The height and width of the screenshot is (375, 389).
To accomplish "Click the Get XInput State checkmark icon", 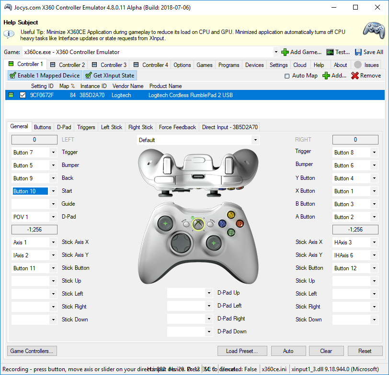I will click(88, 75).
